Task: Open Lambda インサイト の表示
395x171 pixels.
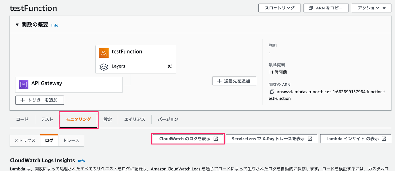Action: (356, 139)
